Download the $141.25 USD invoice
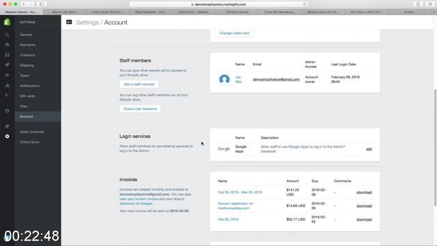The height and width of the screenshot is (246, 437). coord(364,192)
